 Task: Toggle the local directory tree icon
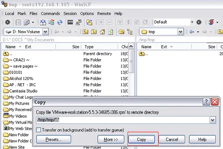[130, 32]
